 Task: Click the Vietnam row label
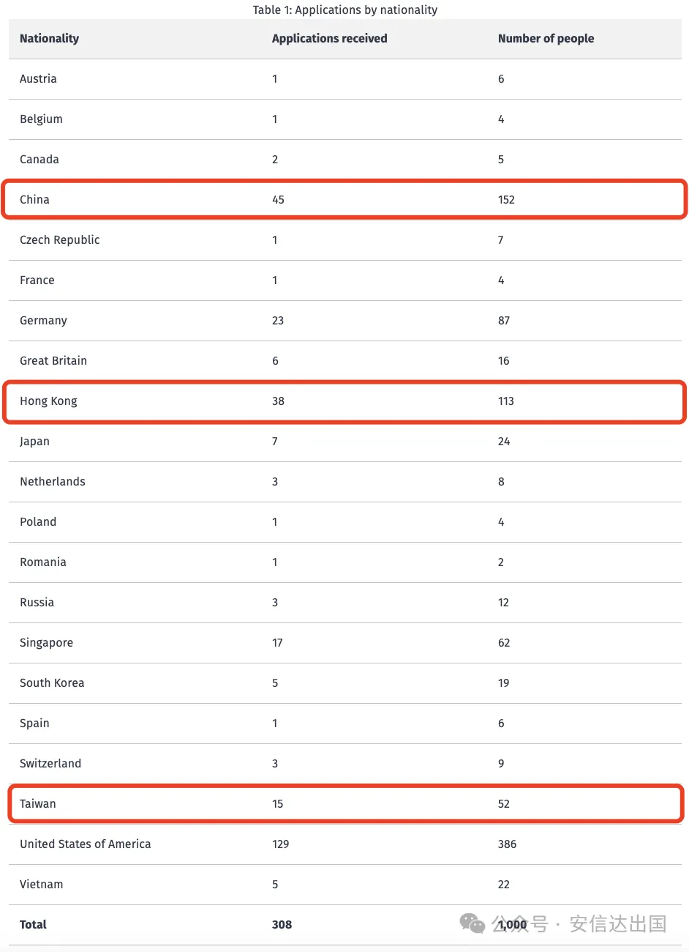[41, 884]
